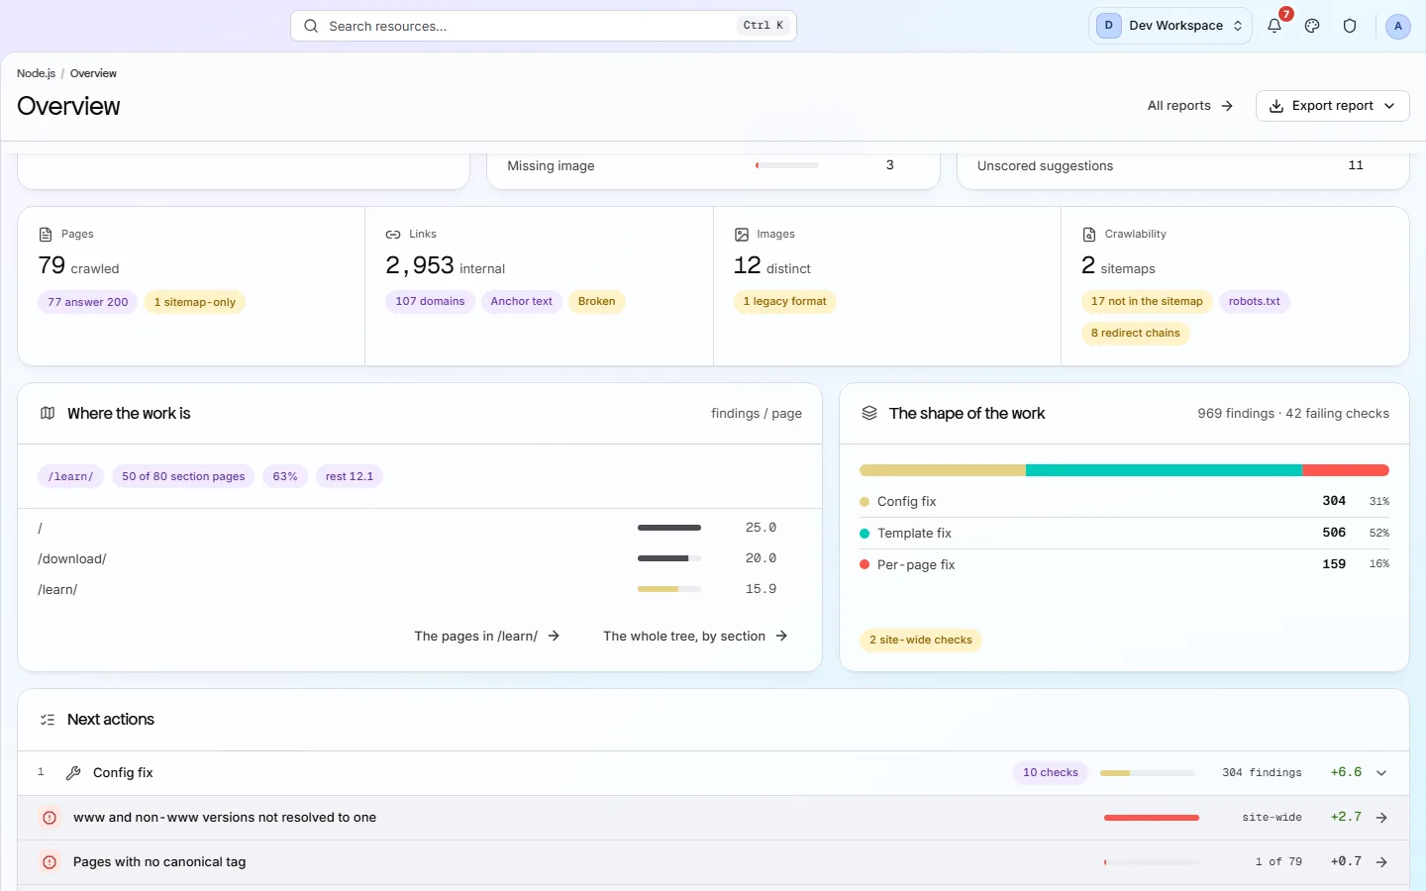The width and height of the screenshot is (1426, 891).
Task: Click the 2 site-wide checks tag
Action: (921, 641)
